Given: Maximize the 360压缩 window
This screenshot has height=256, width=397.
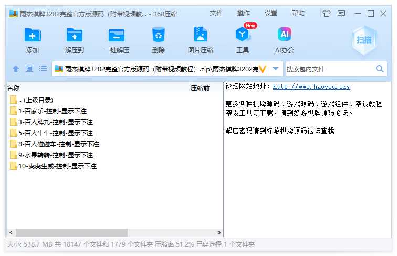Looking at the screenshot, I should coord(371,14).
